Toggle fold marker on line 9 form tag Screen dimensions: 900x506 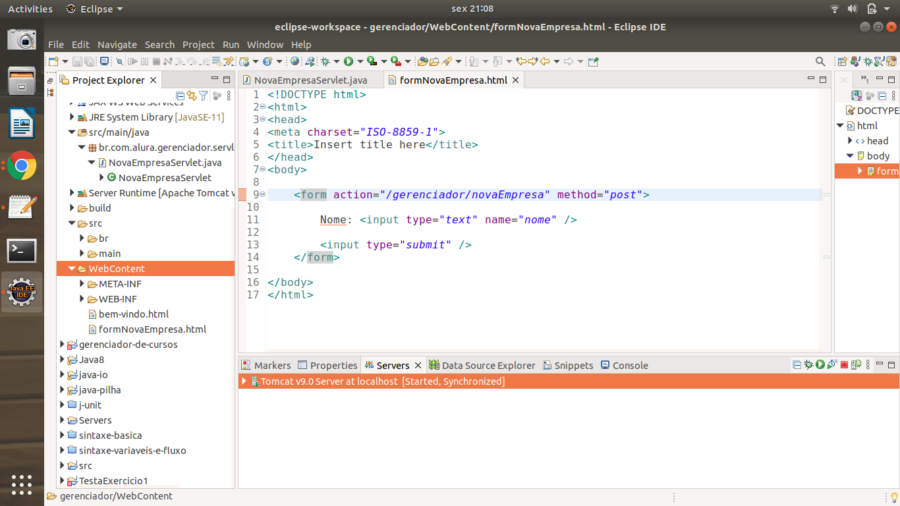[x=262, y=194]
